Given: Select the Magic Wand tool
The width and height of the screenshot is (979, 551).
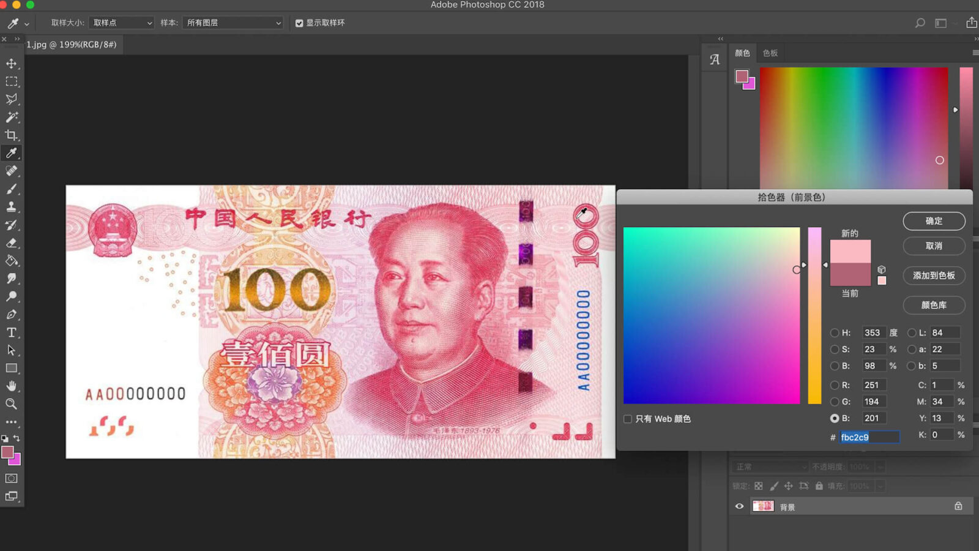Looking at the screenshot, I should (11, 117).
